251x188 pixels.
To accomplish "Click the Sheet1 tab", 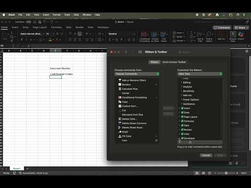I will pos(17,169).
